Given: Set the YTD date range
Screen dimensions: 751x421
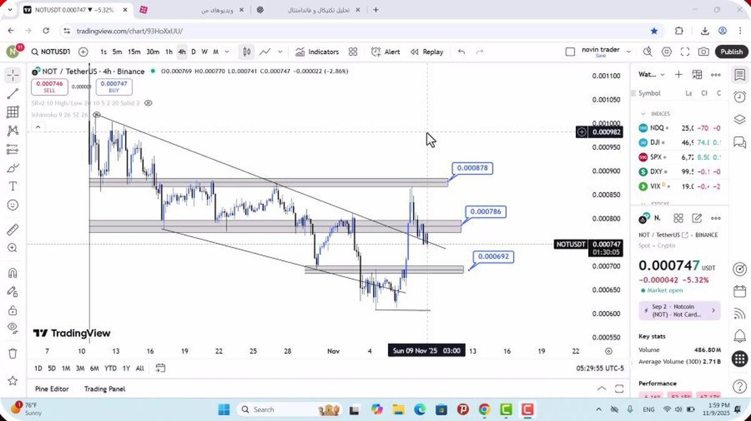Looking at the screenshot, I should click(110, 368).
